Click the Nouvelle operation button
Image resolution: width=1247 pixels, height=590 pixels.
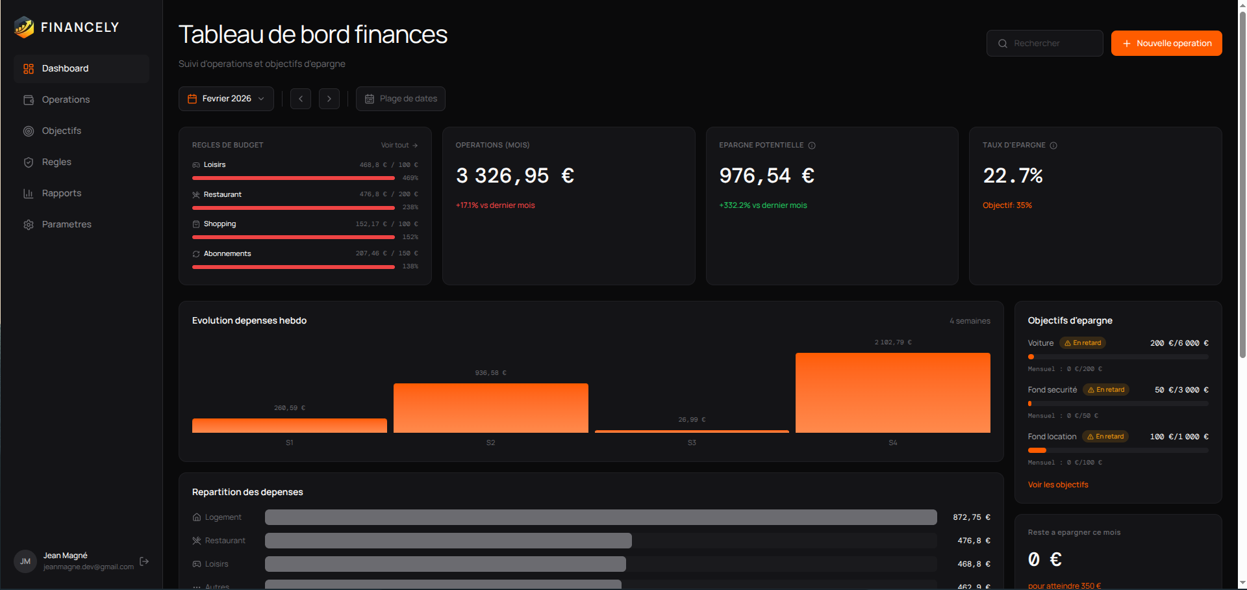[1166, 44]
